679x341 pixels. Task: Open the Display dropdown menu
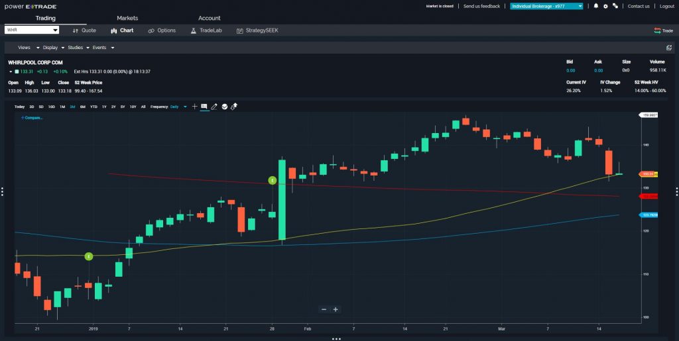click(53, 48)
